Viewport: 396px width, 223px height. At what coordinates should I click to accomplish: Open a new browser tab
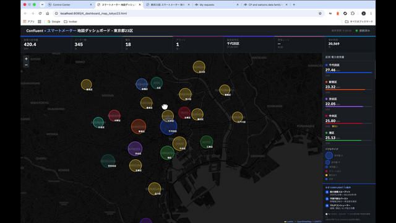[x=294, y=4]
